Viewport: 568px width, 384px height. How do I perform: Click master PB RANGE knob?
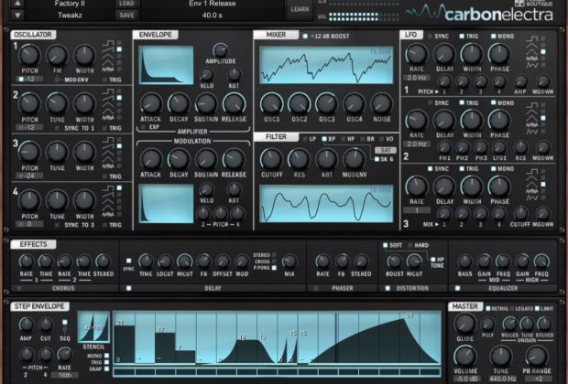click(537, 357)
